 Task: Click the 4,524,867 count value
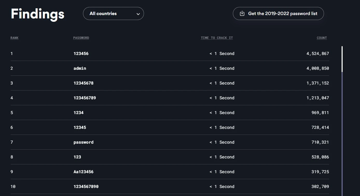pyautogui.click(x=317, y=54)
